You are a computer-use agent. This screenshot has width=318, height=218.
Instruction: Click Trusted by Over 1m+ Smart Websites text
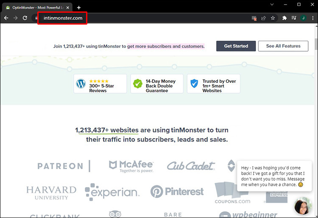point(219,86)
